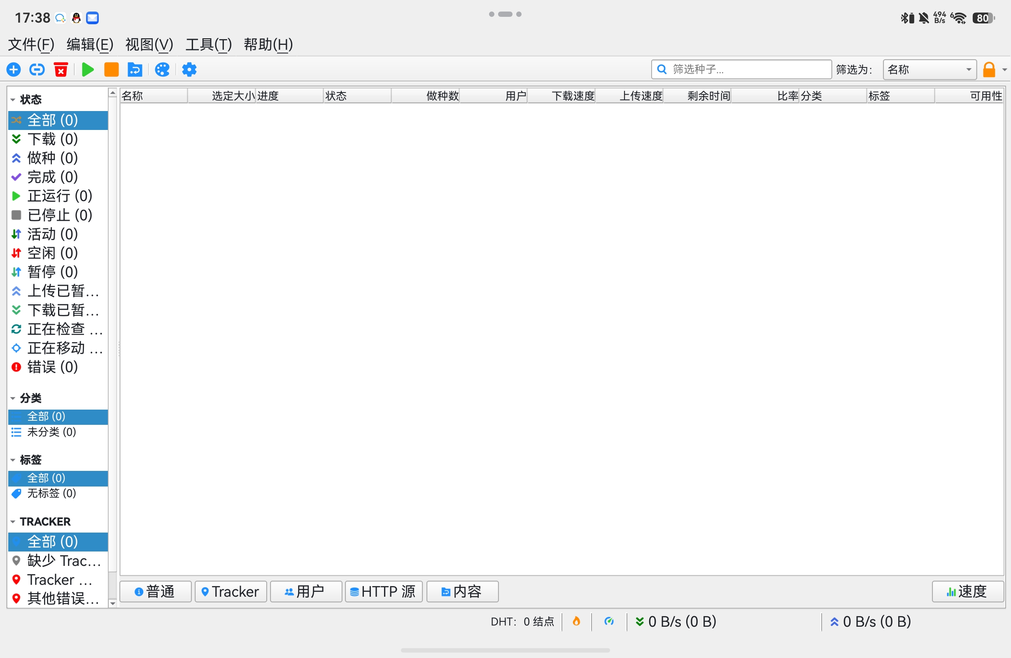Select 全部 (0) under 状态

tap(58, 120)
